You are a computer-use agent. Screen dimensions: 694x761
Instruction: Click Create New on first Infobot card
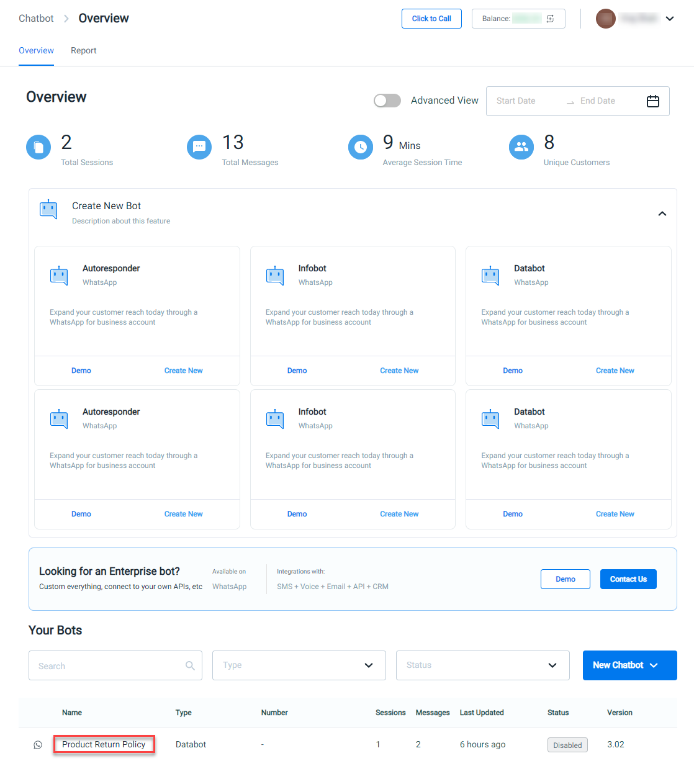[399, 371]
